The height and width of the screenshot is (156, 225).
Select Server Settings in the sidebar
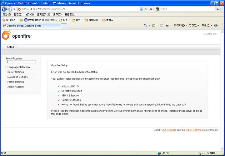point(16,72)
